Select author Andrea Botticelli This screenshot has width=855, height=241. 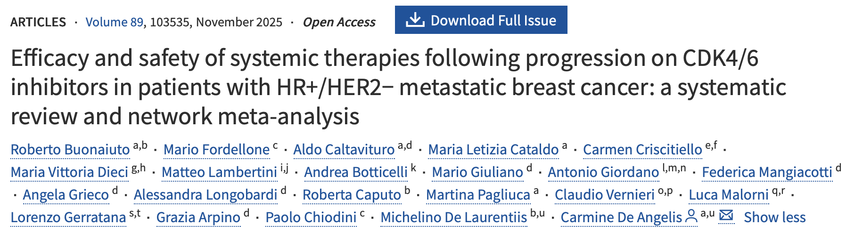tap(356, 172)
